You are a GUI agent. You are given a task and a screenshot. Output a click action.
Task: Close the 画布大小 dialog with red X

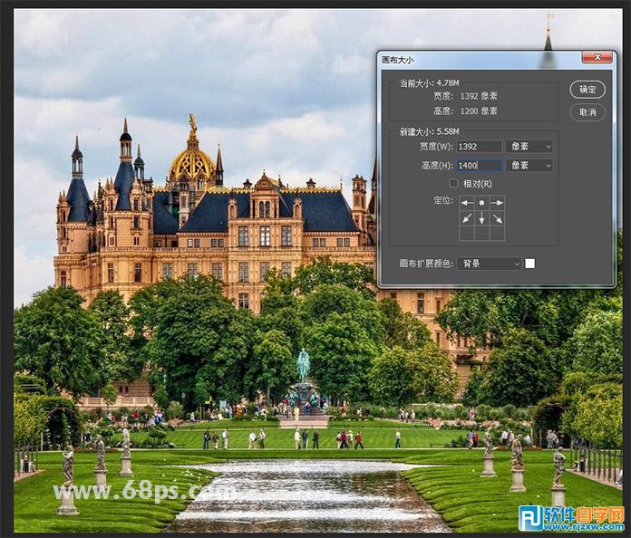tap(597, 58)
